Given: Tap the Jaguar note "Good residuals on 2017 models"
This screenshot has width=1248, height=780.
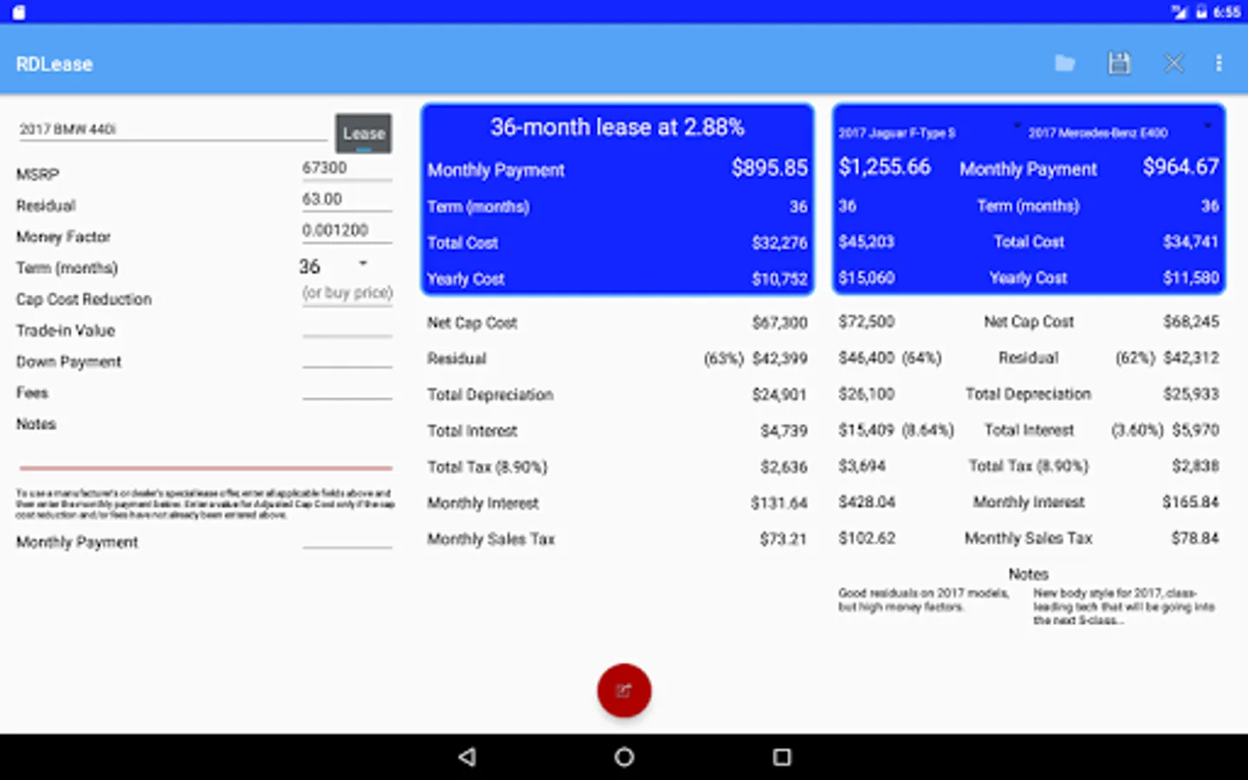Looking at the screenshot, I should pos(924,600).
